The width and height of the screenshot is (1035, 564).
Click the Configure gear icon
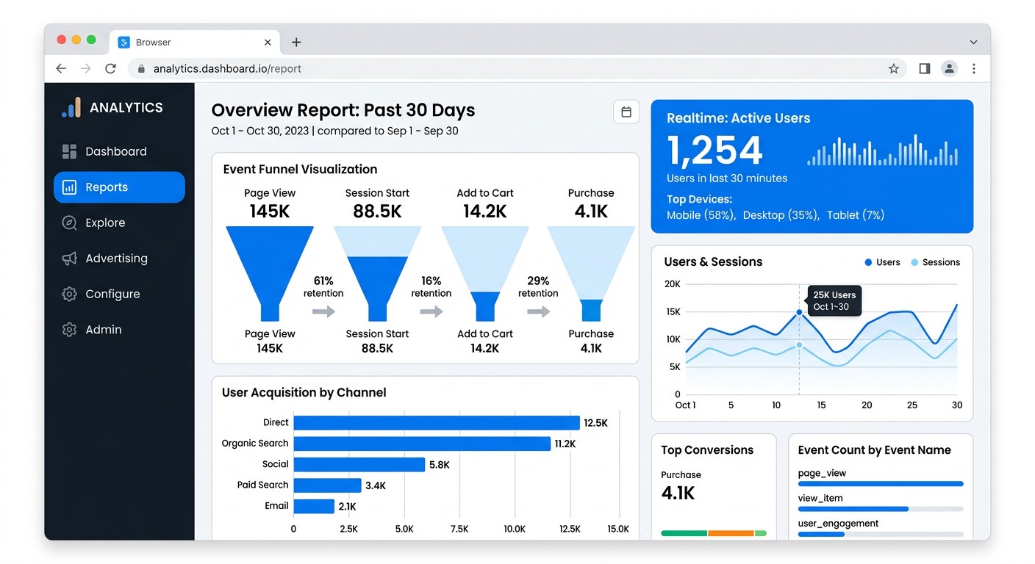[69, 294]
